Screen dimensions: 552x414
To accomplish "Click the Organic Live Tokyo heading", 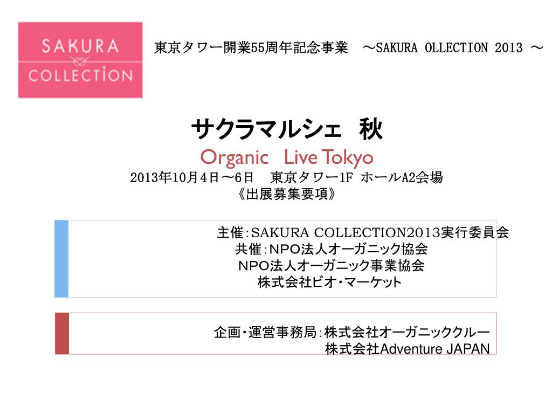I will 287,158.
